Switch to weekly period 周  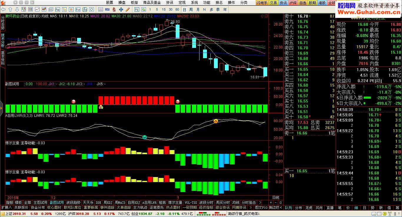[191, 10]
